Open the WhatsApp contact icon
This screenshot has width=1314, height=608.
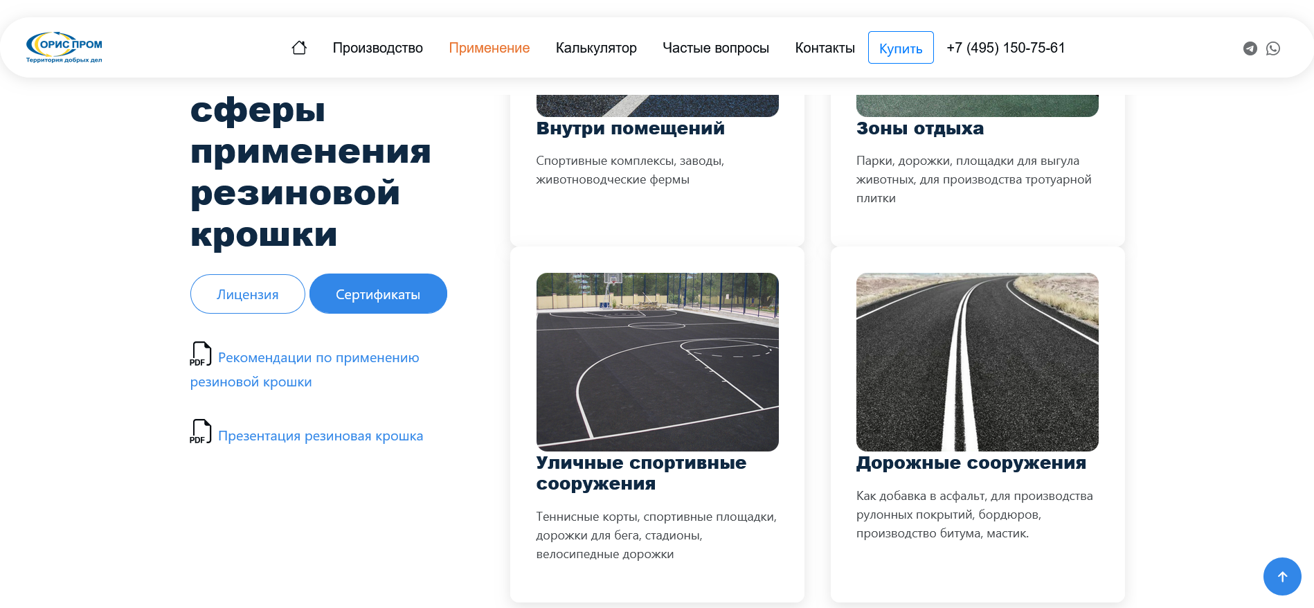point(1272,48)
